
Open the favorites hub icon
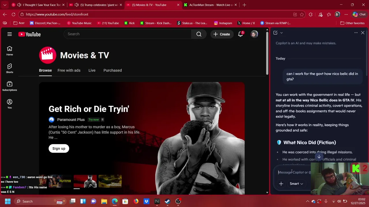(329, 14)
